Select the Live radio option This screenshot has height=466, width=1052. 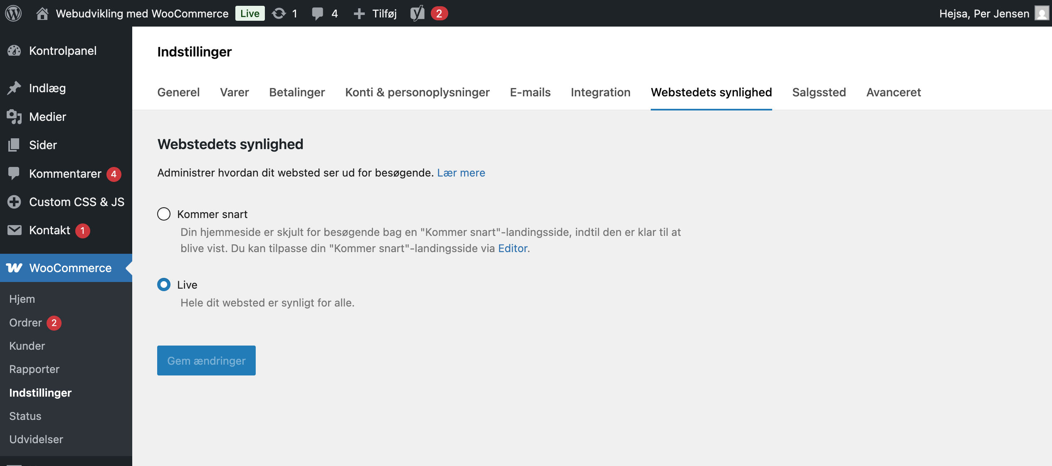click(164, 285)
